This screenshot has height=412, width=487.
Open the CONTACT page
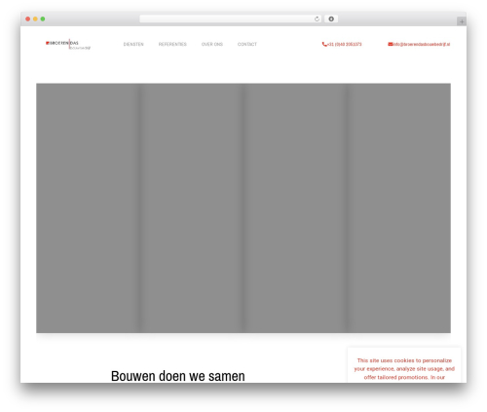click(247, 44)
